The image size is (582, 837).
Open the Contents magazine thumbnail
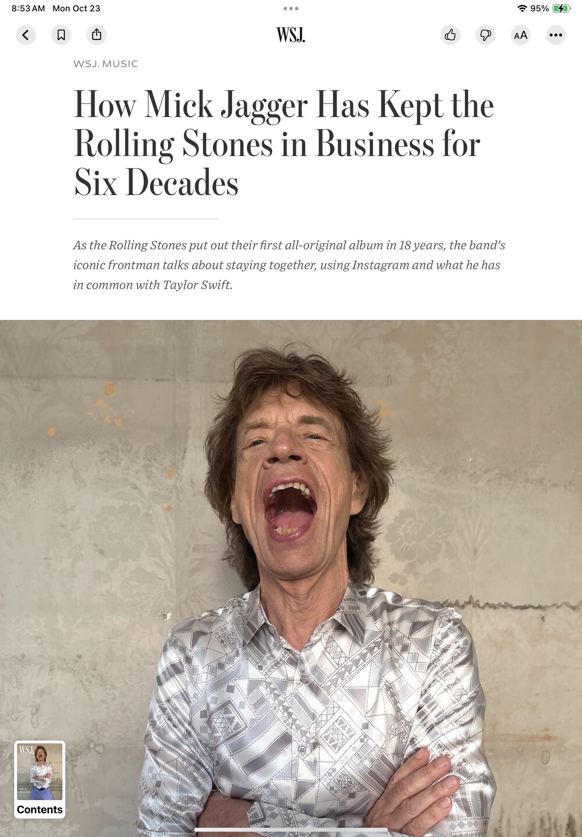tap(40, 780)
